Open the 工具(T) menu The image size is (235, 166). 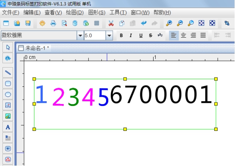pyautogui.click(x=118, y=13)
